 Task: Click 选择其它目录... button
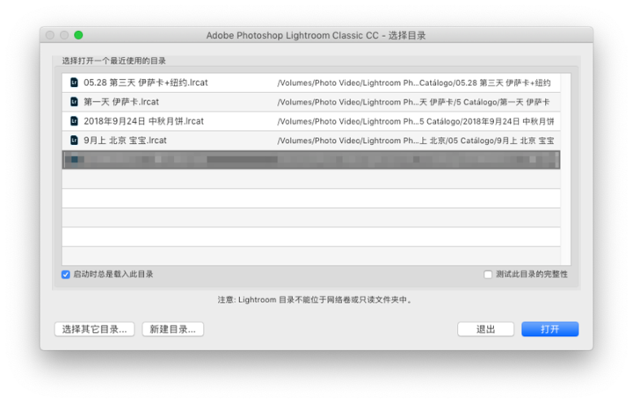click(94, 329)
